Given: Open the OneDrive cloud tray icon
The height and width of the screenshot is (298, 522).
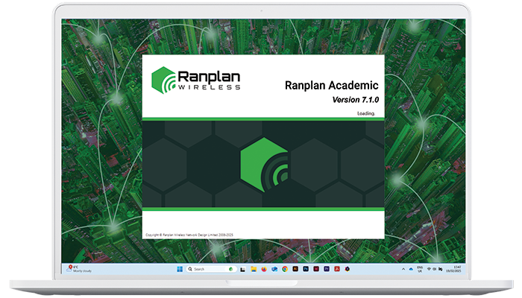Looking at the screenshot, I should click(x=411, y=269).
